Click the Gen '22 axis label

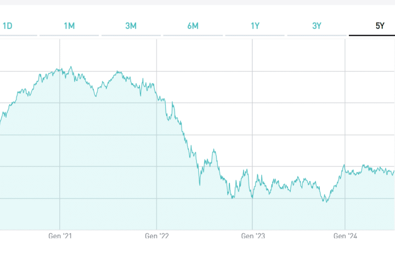tap(157, 236)
